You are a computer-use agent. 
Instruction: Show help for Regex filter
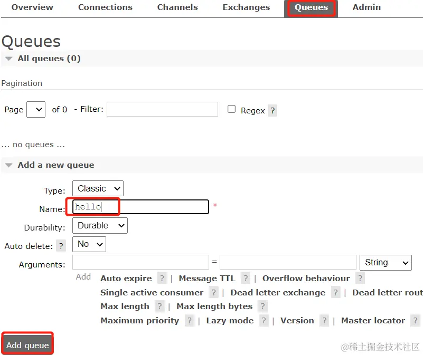(272, 111)
